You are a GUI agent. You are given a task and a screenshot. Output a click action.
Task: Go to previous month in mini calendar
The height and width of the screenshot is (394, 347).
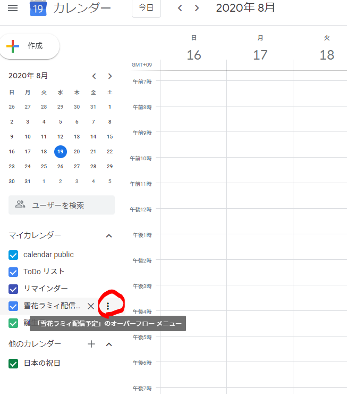(x=94, y=76)
